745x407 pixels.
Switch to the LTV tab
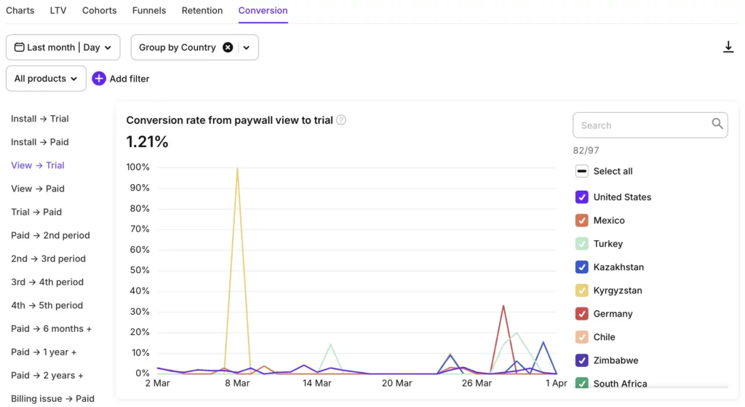coord(58,10)
